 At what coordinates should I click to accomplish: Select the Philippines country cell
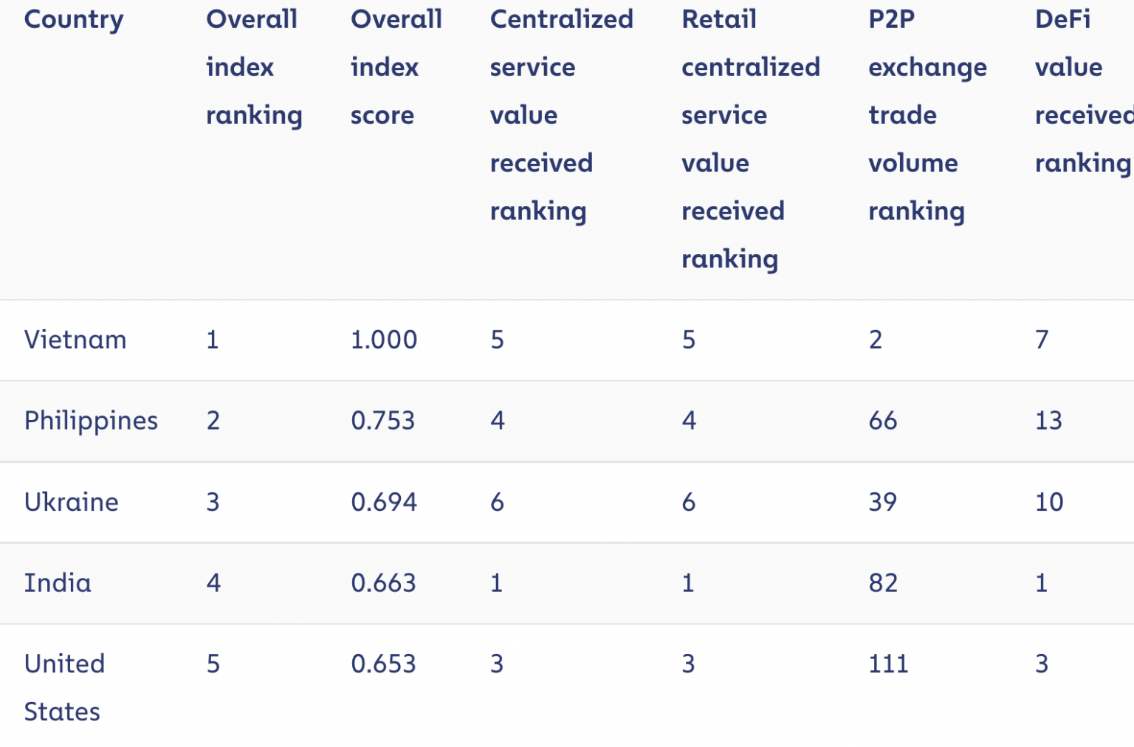[x=91, y=421]
